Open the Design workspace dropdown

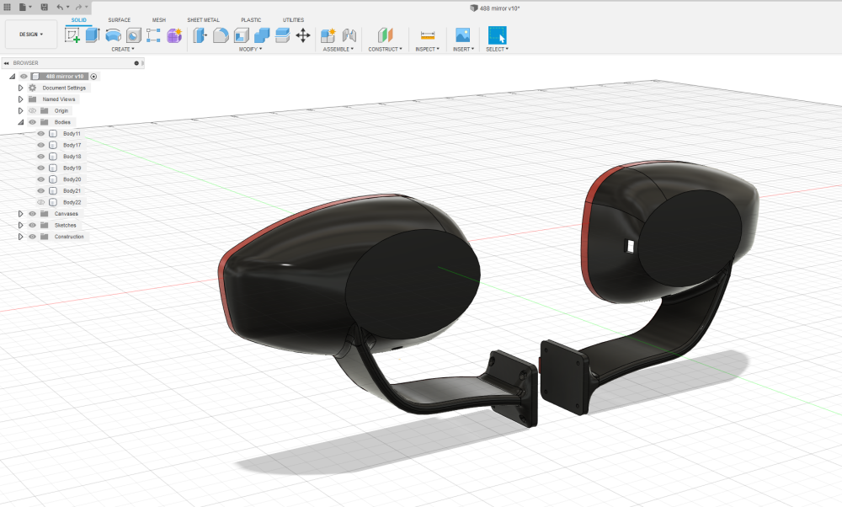pos(30,35)
